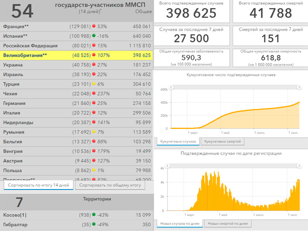
Task: Click the right range handle of daily cases chart
Action: [x=299, y=166]
